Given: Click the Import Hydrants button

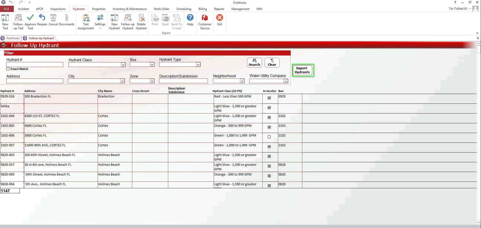Looking at the screenshot, I should coord(303,70).
